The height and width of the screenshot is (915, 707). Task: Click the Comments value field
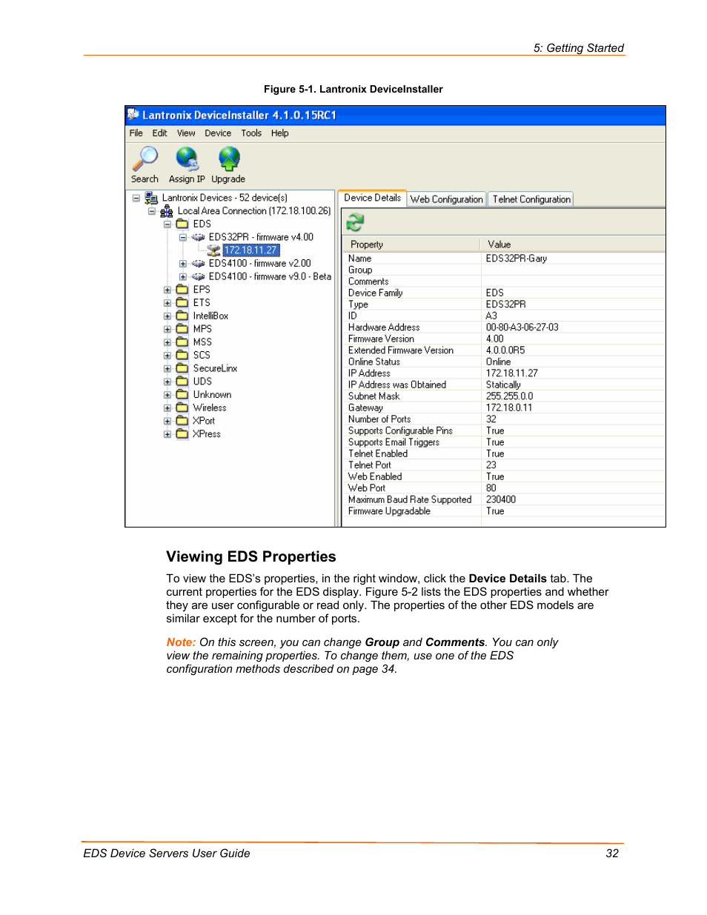[574, 282]
